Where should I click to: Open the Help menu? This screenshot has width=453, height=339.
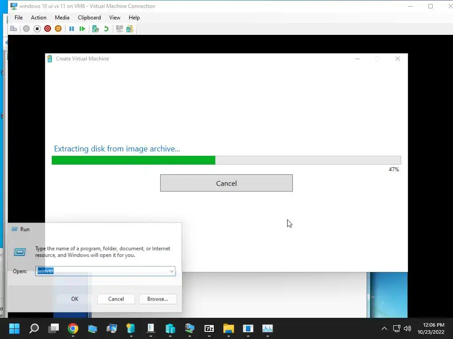click(x=134, y=18)
